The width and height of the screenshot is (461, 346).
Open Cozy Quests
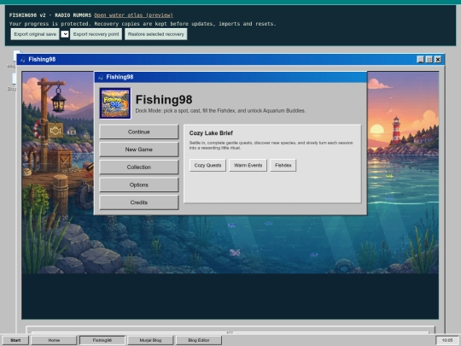(207, 166)
